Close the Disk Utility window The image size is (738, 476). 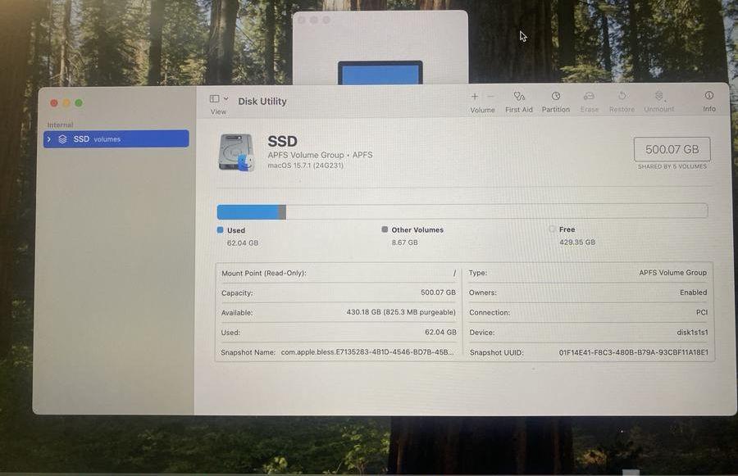click(x=54, y=102)
